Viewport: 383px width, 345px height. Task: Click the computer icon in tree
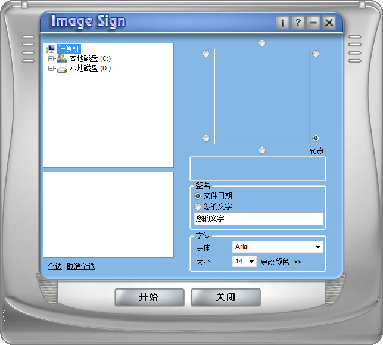click(51, 49)
